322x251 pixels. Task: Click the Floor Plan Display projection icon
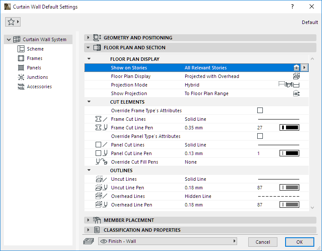[296, 76]
